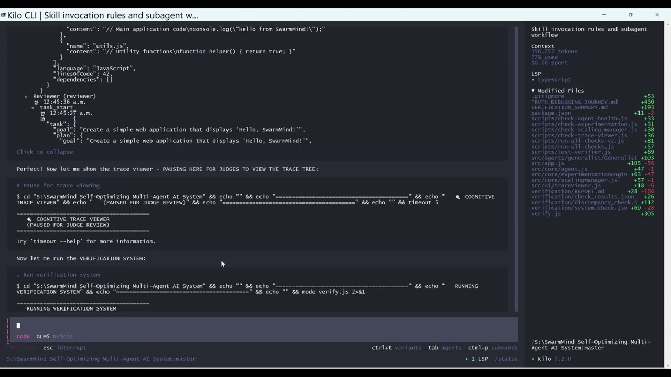Open src/app.js file entry

click(548, 163)
